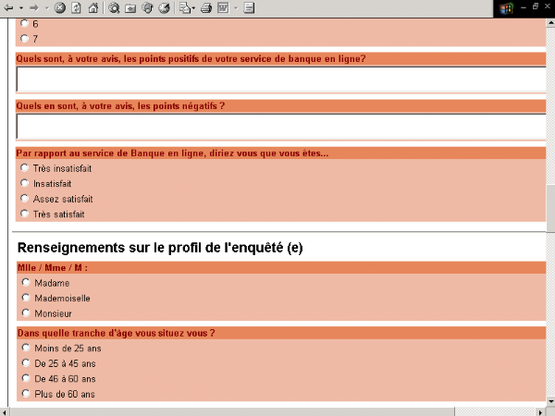Open the Favorites folder icon

(x=130, y=7)
